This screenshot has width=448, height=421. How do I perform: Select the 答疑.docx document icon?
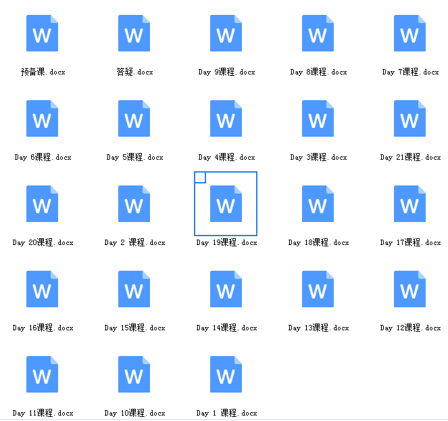[x=134, y=33]
